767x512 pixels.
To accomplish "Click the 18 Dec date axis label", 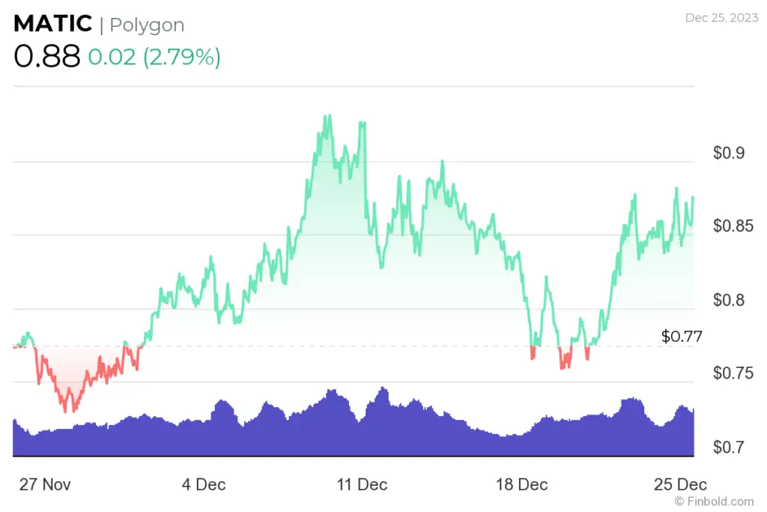I will [521, 484].
